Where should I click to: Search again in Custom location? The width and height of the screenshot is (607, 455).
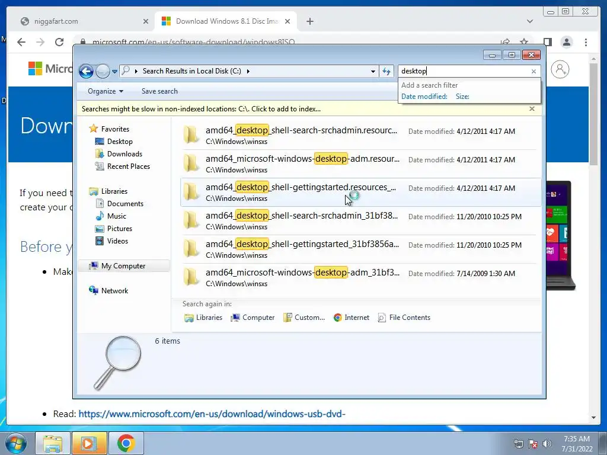pos(304,318)
